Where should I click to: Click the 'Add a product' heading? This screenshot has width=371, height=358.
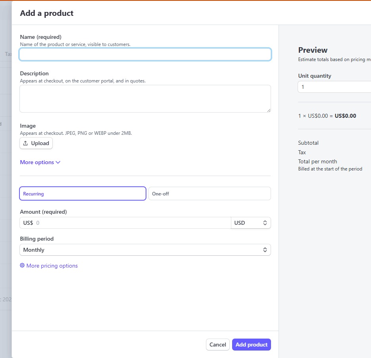46,13
